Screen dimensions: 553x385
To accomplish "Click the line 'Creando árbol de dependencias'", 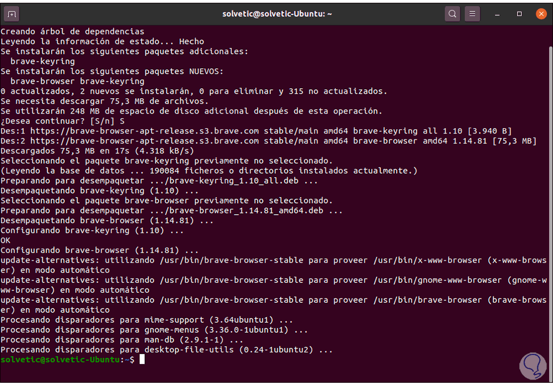I will pos(72,32).
